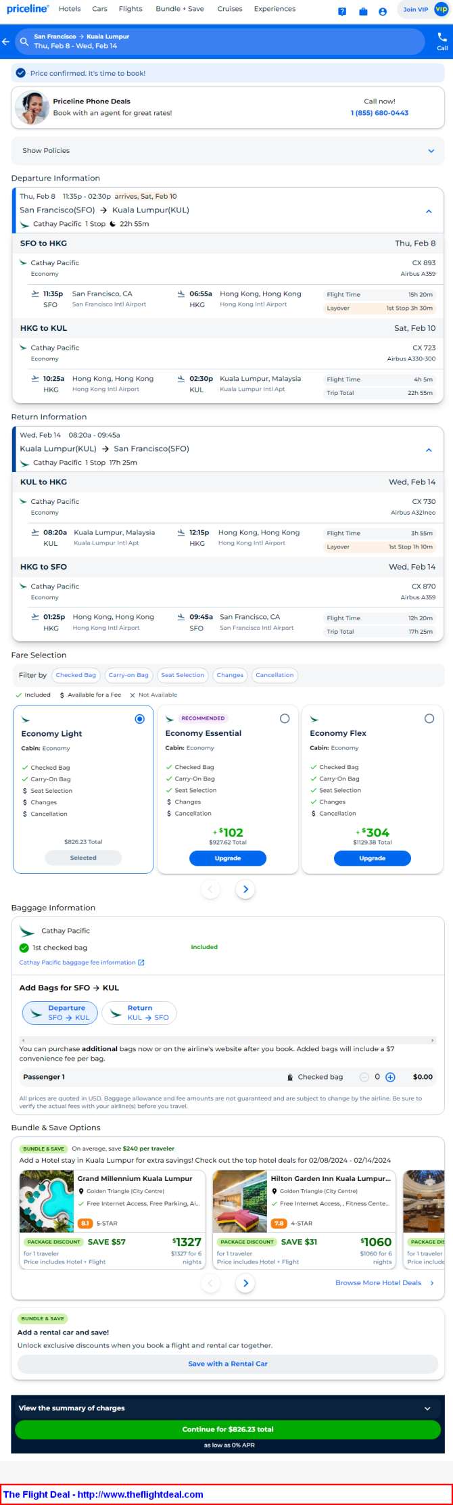Open the Bundle + Save menu item
This screenshot has height=1505, width=453.
179,9
